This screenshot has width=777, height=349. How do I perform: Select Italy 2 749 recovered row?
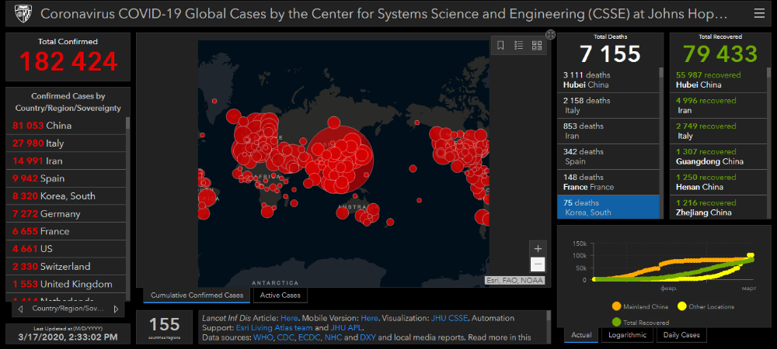(719, 131)
